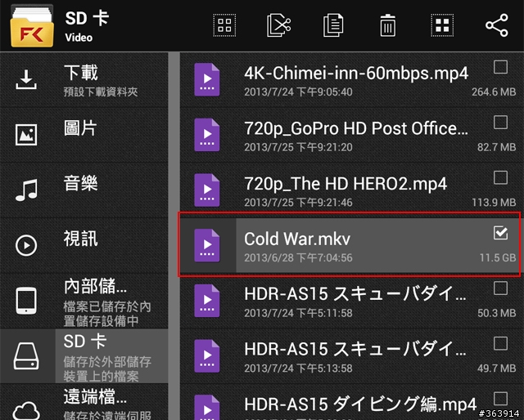Check the box for the 50.3 MB HDR-AS15 file
Screen dimensions: 524x420
[x=500, y=288]
